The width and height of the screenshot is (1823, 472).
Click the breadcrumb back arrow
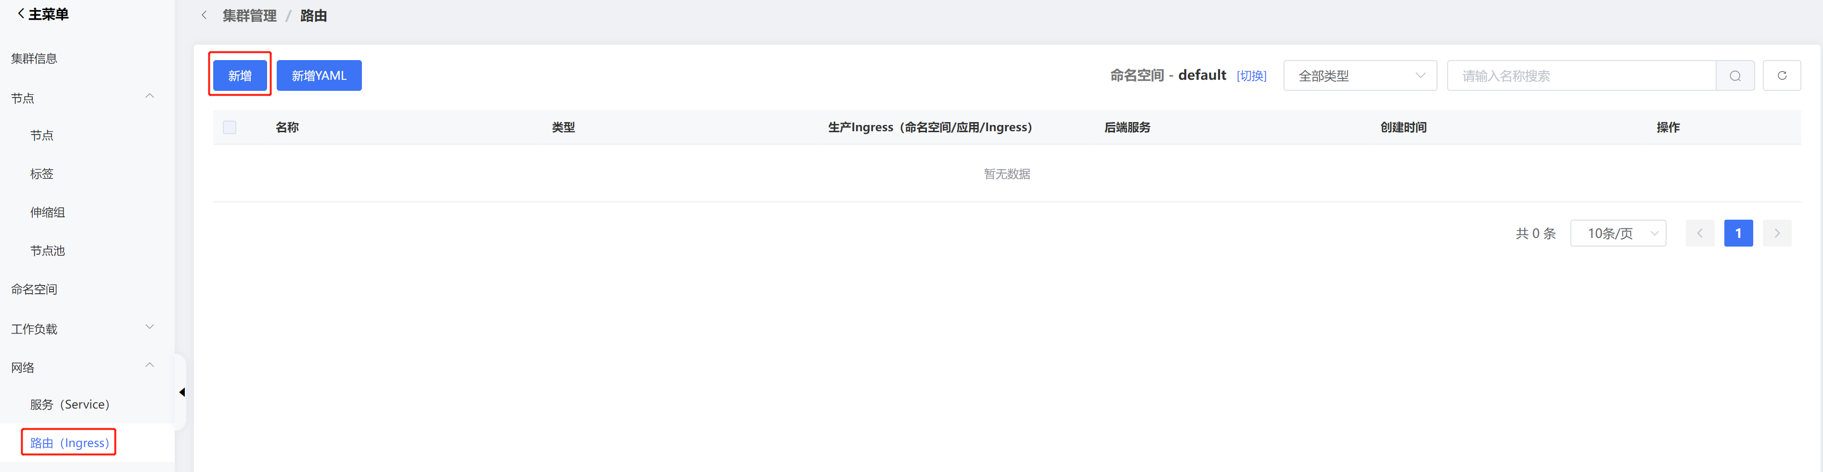click(204, 15)
